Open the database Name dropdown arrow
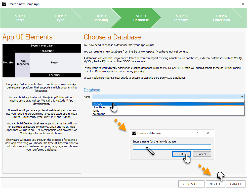 click(x=242, y=97)
